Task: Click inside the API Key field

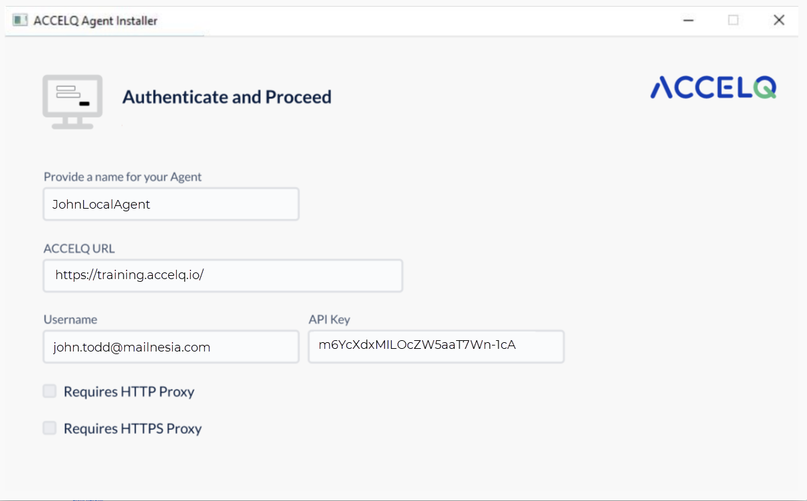Action: [x=436, y=346]
